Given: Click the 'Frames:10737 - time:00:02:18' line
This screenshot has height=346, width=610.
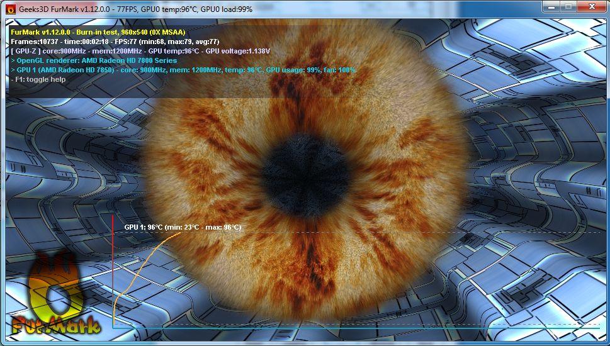Looking at the screenshot, I should (x=115, y=42).
